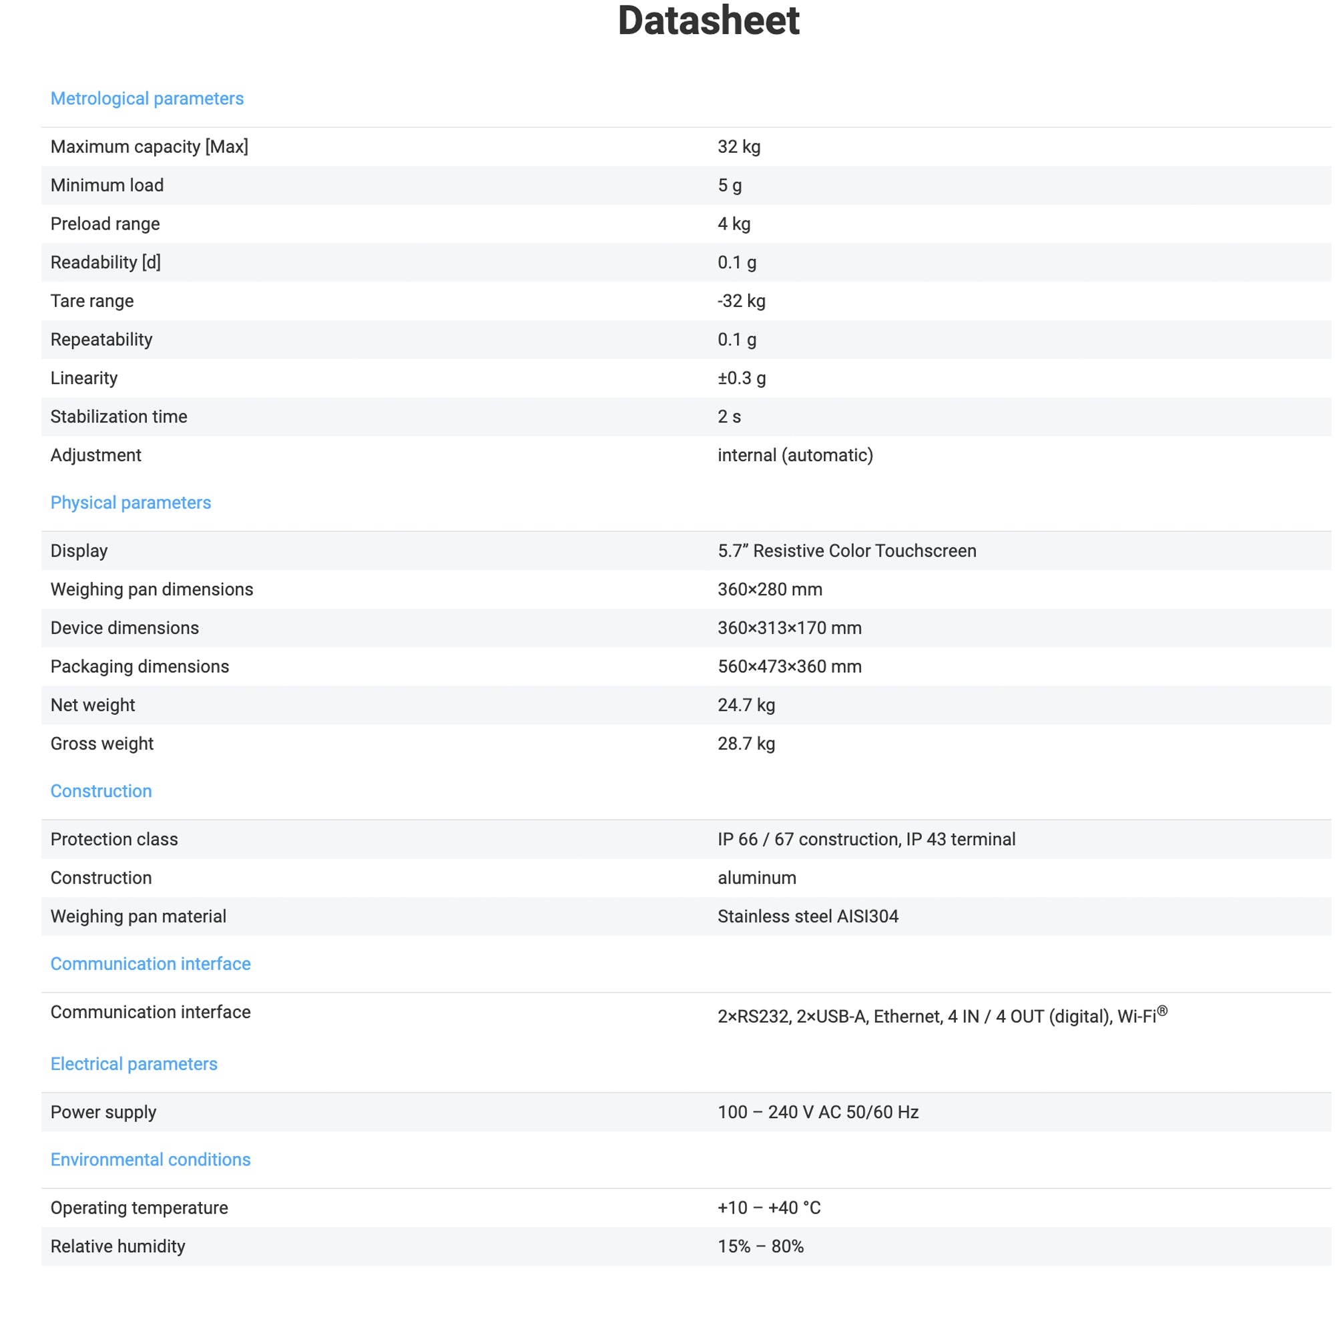Open the Electrical parameters section heading
Viewport: 1335px width, 1335px height.
pos(133,1064)
